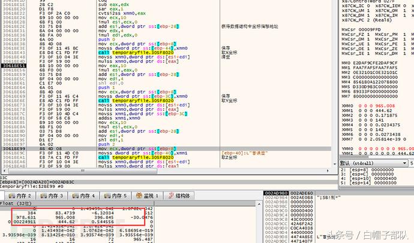Screen dimensions: 414x243
Task: Click the [ebp+8]=[002ADA20]=002ADB3C info line
Action: (x=37, y=182)
